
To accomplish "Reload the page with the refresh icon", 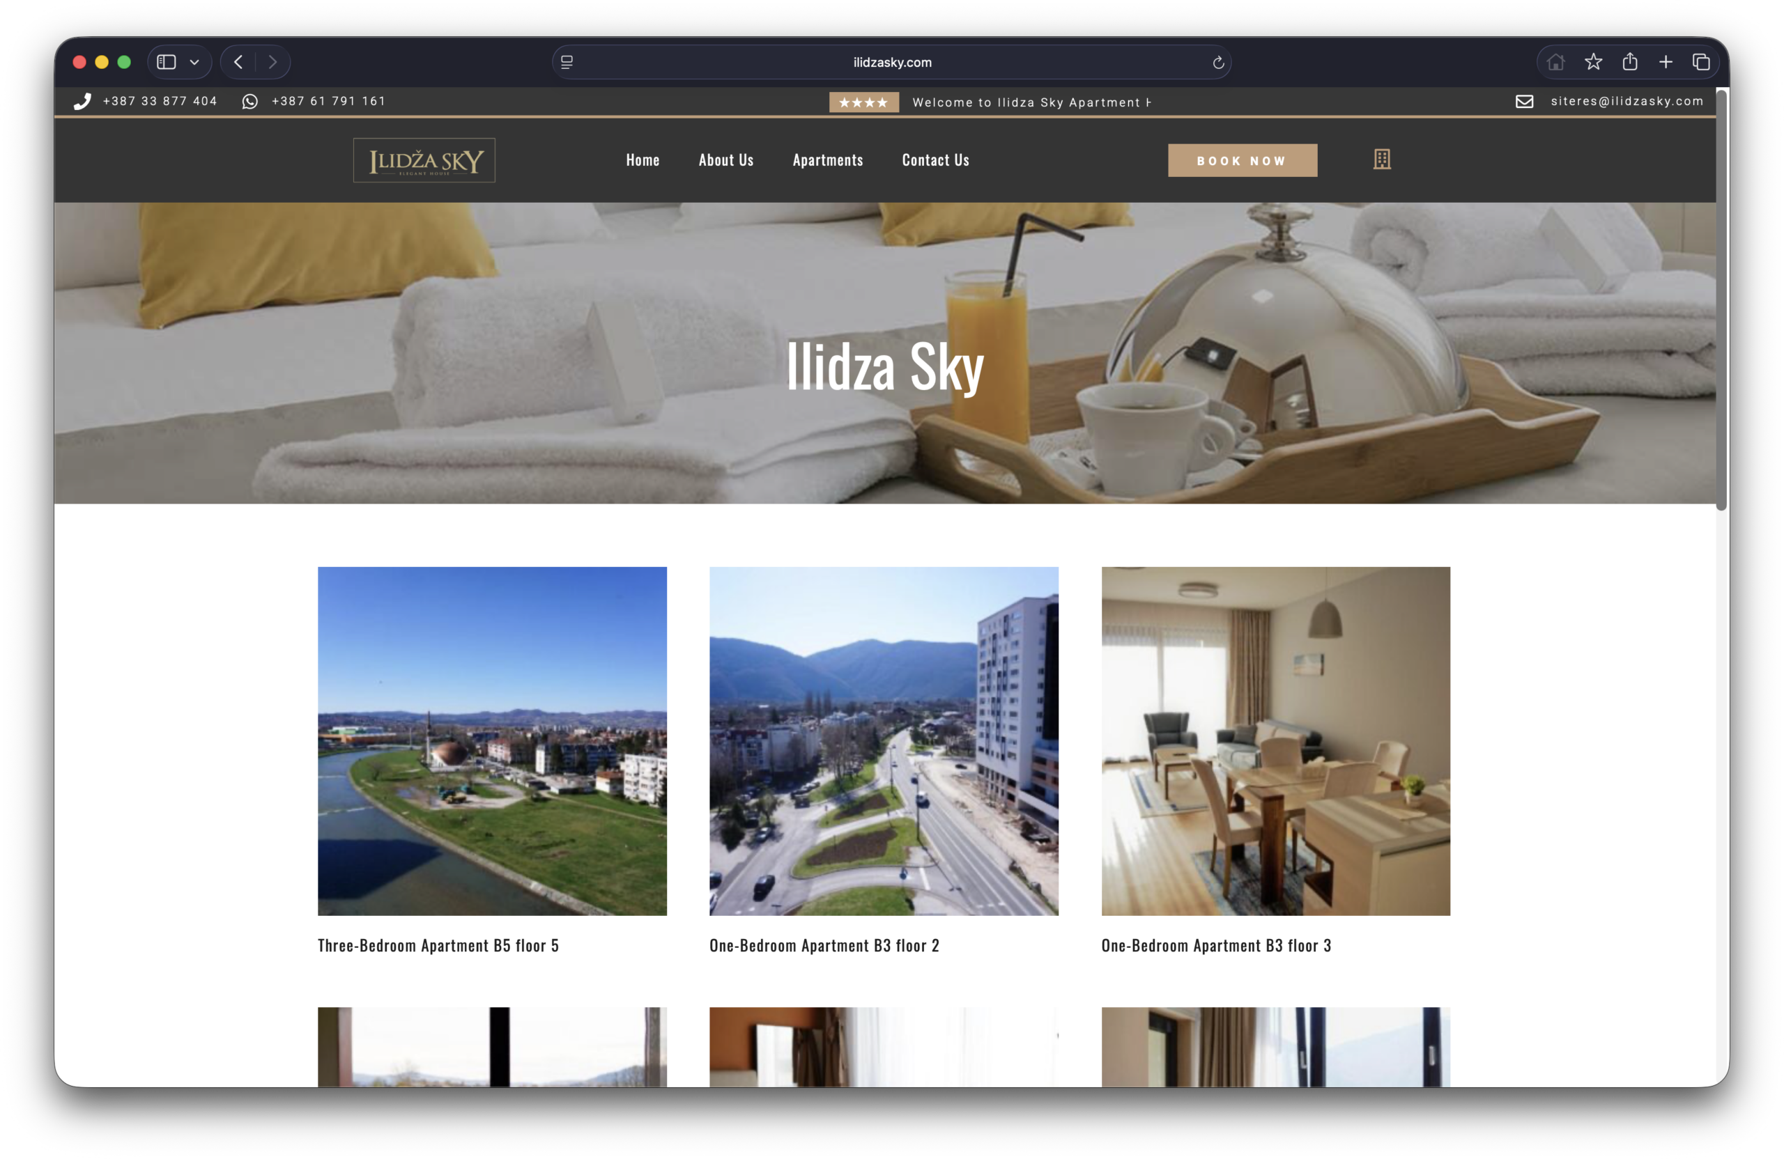I will point(1218,62).
